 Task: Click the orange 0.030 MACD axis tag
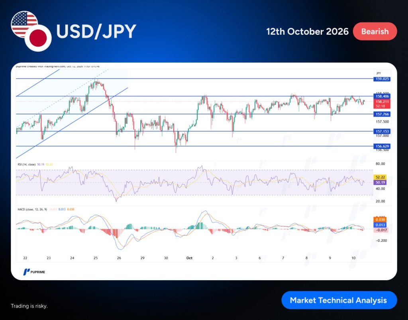point(380,220)
